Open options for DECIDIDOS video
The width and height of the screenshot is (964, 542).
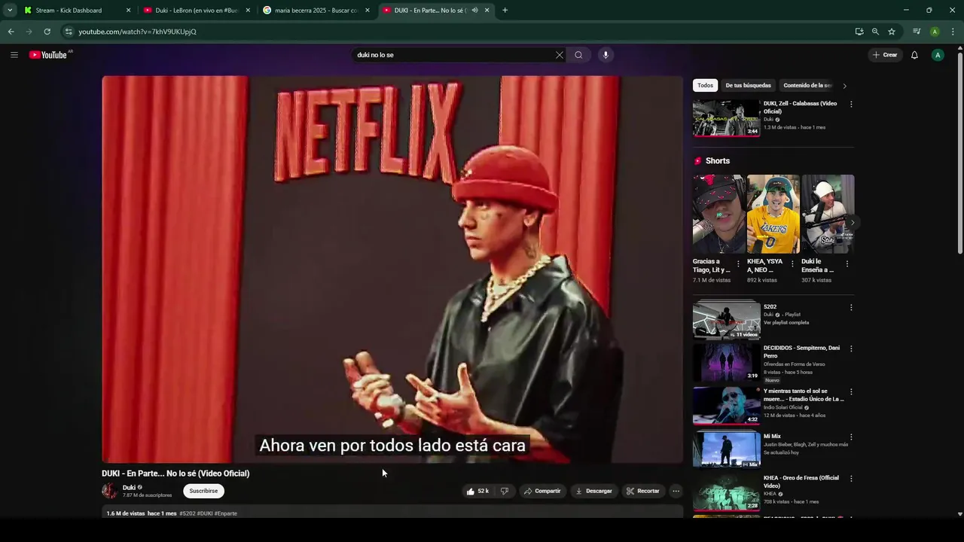coord(851,349)
